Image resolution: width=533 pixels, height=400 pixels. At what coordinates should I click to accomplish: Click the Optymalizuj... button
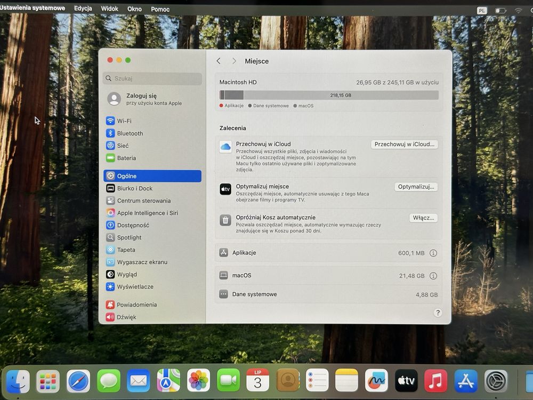tap(416, 187)
